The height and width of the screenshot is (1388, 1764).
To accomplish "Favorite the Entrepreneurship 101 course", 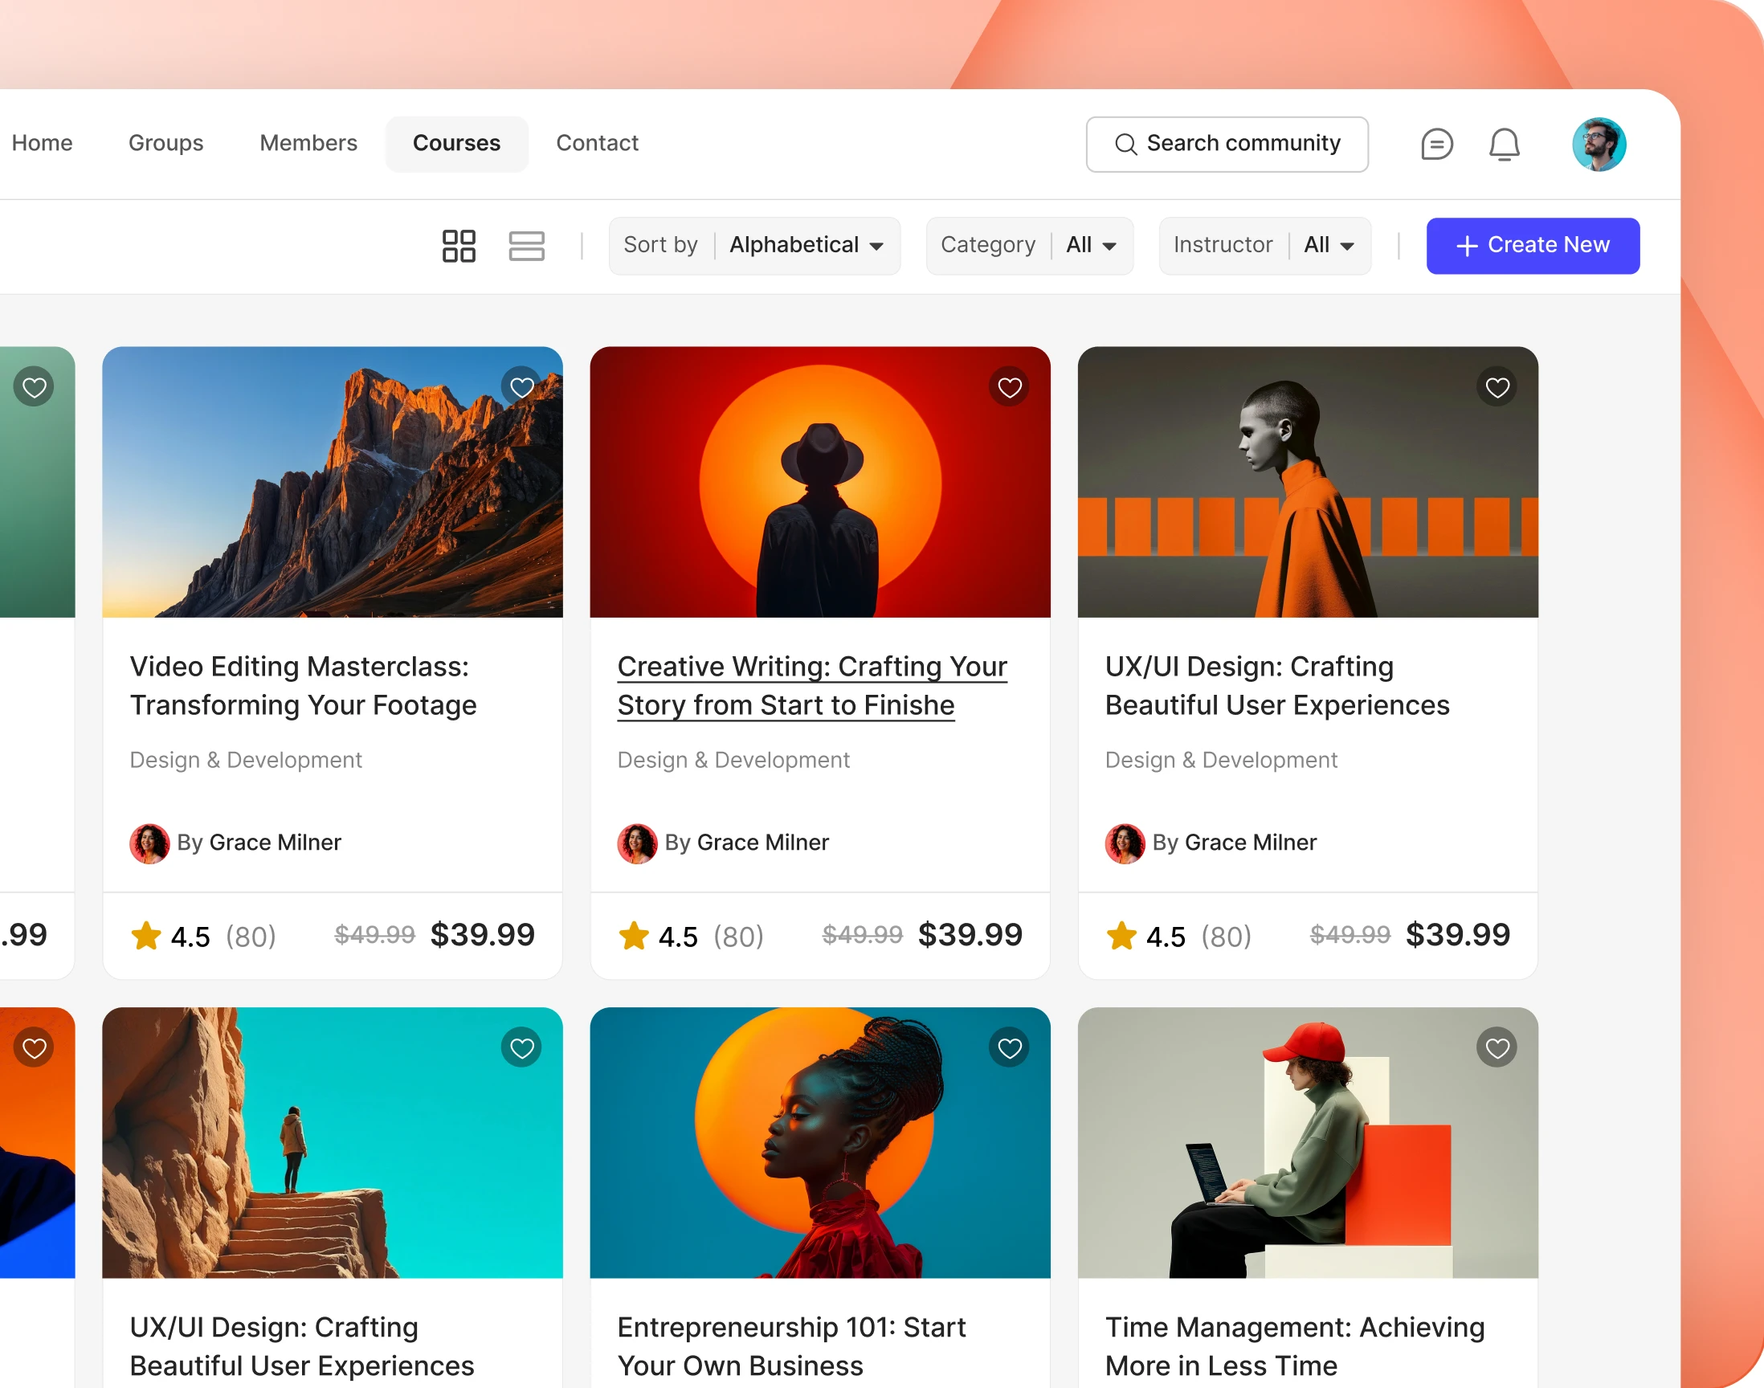I will pos(1009,1048).
